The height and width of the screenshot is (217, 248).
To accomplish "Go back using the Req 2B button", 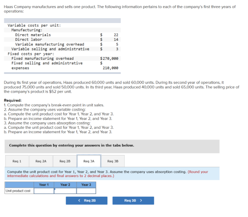I will click(x=87, y=201).
